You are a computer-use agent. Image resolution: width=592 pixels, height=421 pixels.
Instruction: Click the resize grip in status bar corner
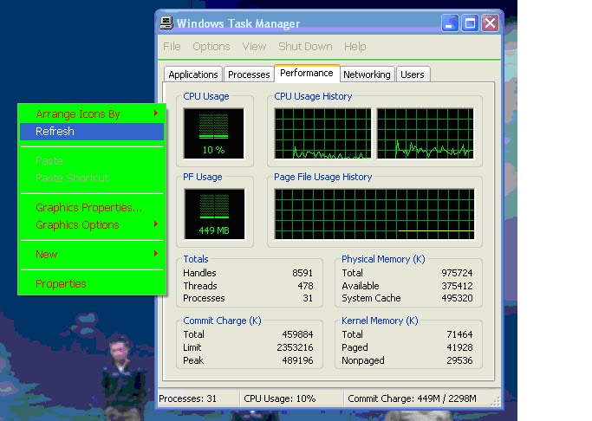(495, 401)
